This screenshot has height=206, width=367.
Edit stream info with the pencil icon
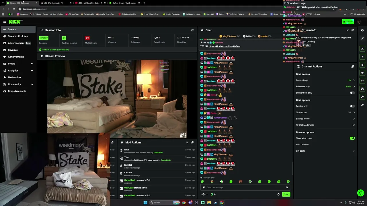[348, 30]
